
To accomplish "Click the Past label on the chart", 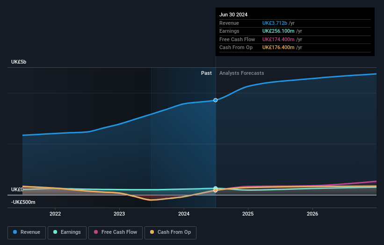I will 206,73.
